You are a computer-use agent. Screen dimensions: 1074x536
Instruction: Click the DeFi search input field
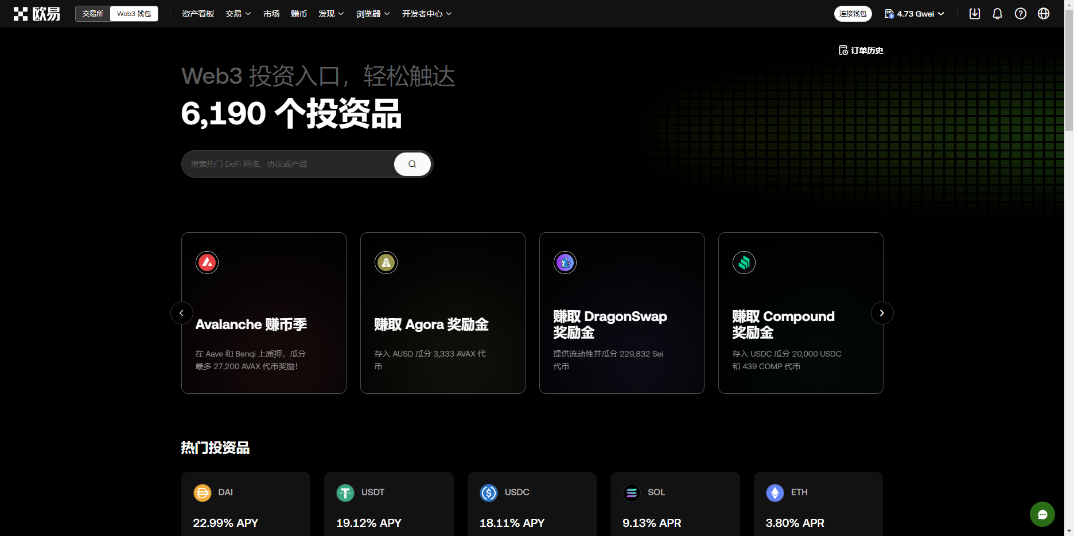pyautogui.click(x=288, y=164)
